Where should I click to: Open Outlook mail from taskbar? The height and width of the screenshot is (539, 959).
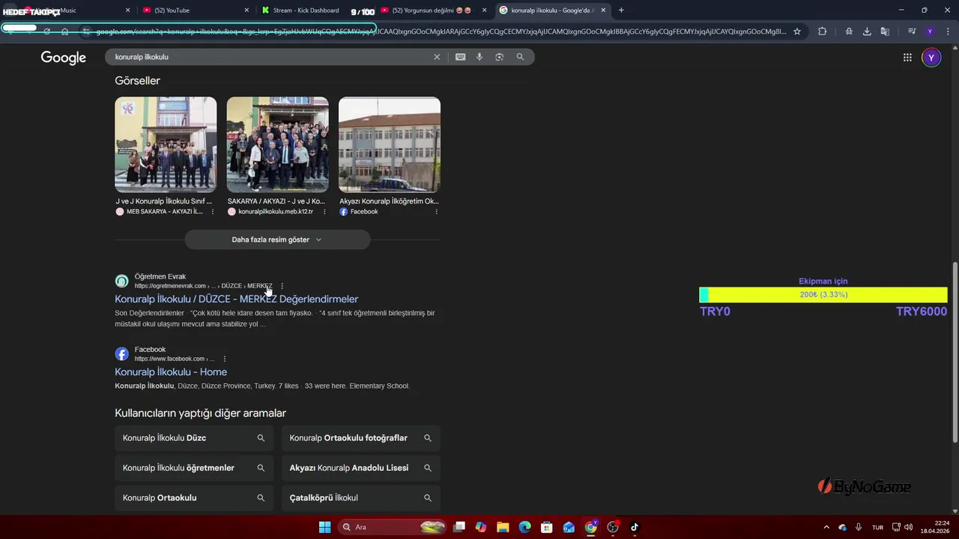pyautogui.click(x=569, y=527)
